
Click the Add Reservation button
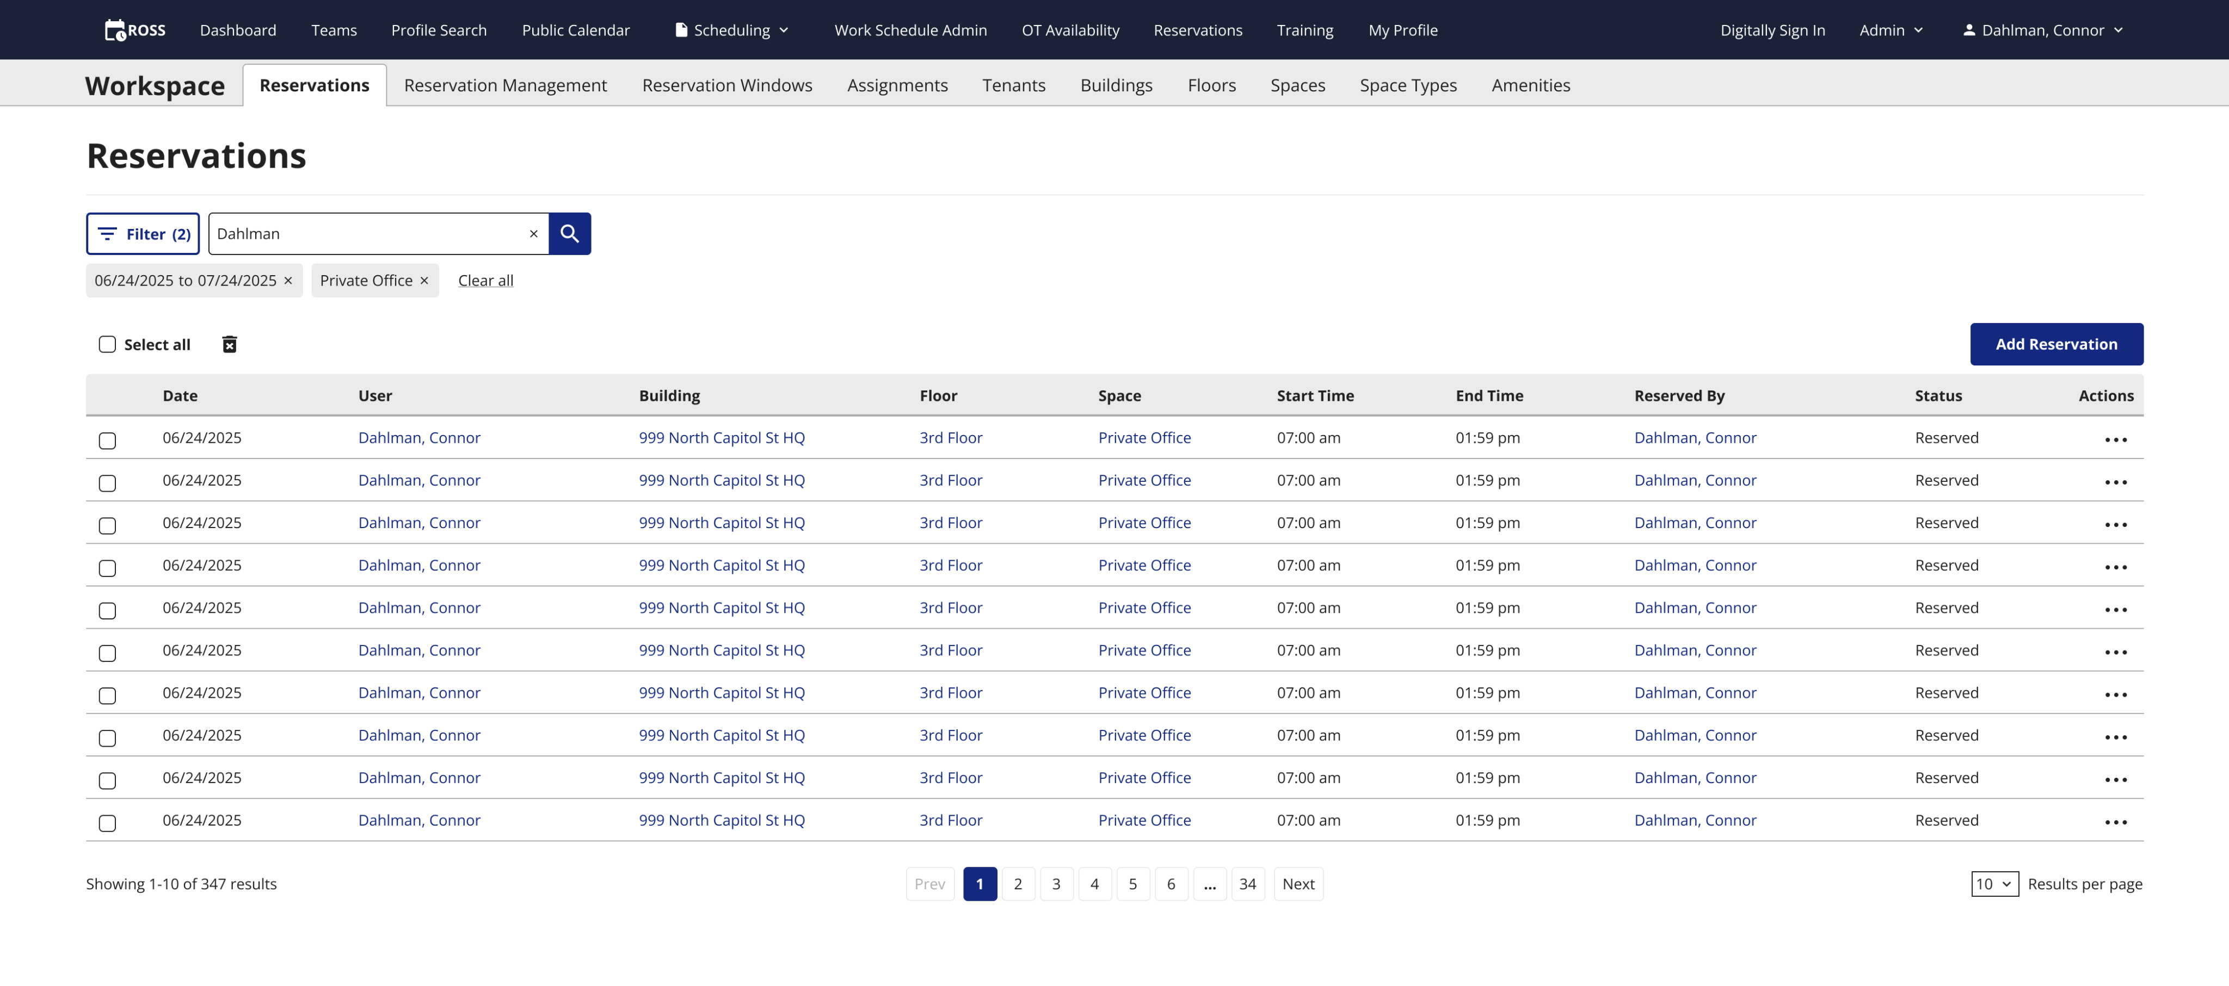click(2056, 344)
